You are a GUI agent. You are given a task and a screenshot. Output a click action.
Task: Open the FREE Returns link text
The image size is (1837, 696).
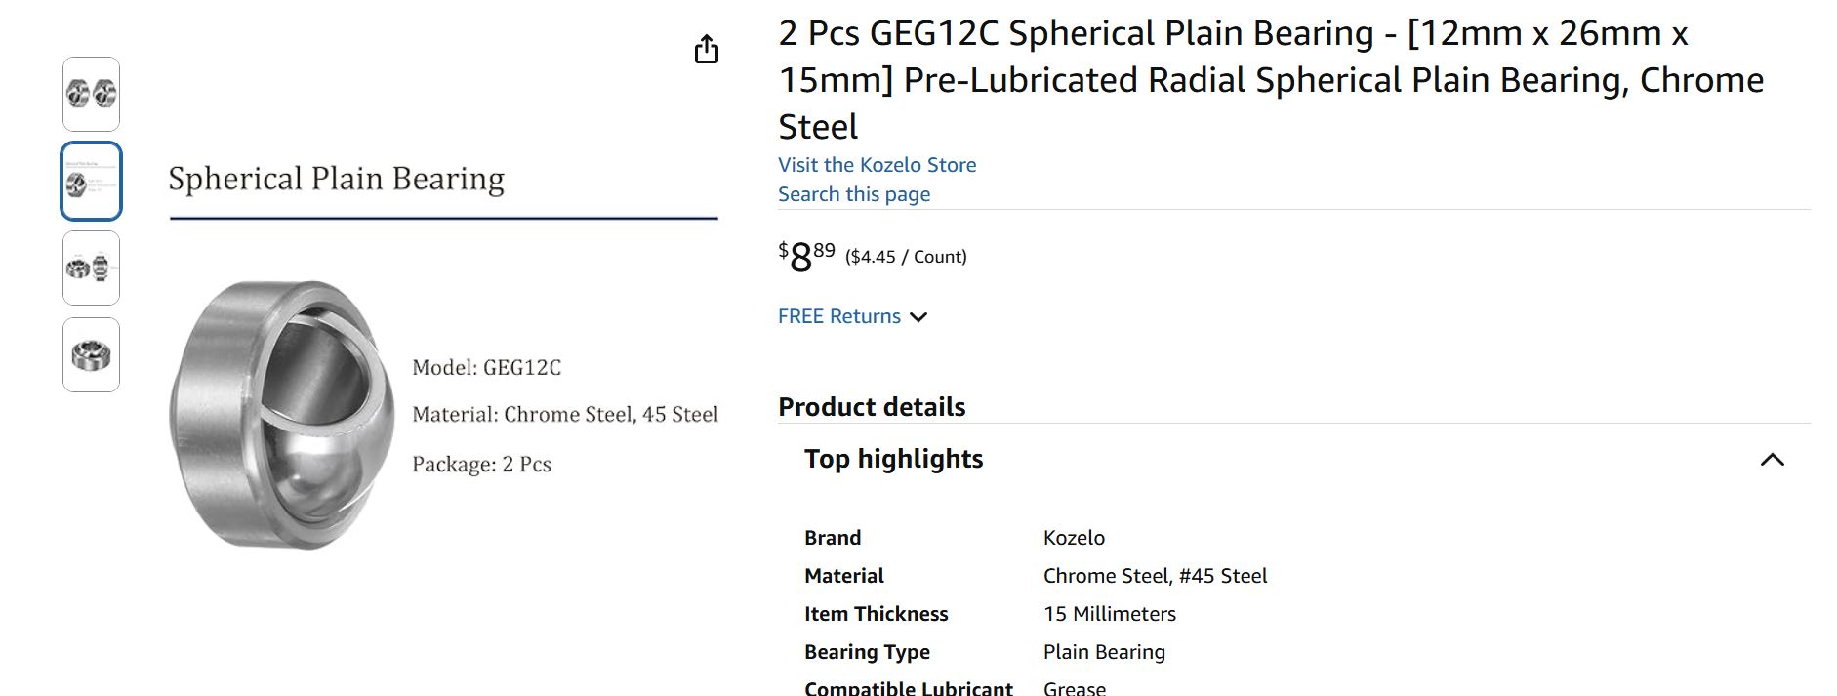tap(838, 316)
